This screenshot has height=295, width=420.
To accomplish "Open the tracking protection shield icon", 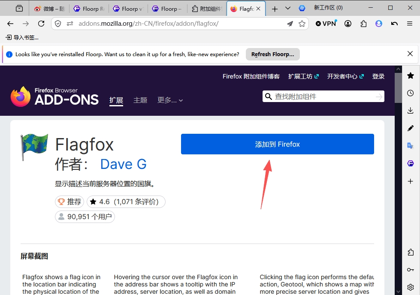I will pos(58,24).
